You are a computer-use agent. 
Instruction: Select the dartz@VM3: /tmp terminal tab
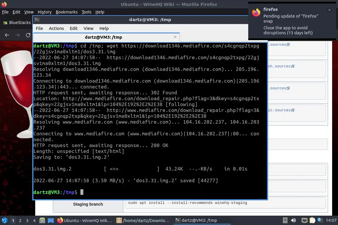pyautogui.click(x=104, y=37)
